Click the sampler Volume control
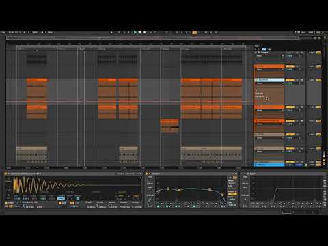The height and width of the screenshot is (246, 328). coord(135,205)
